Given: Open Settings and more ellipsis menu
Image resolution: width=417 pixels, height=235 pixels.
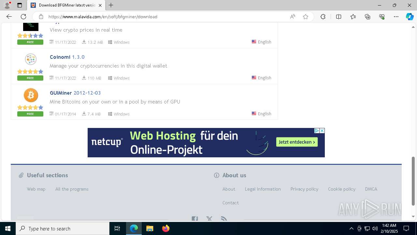Looking at the screenshot, I should [396, 17].
